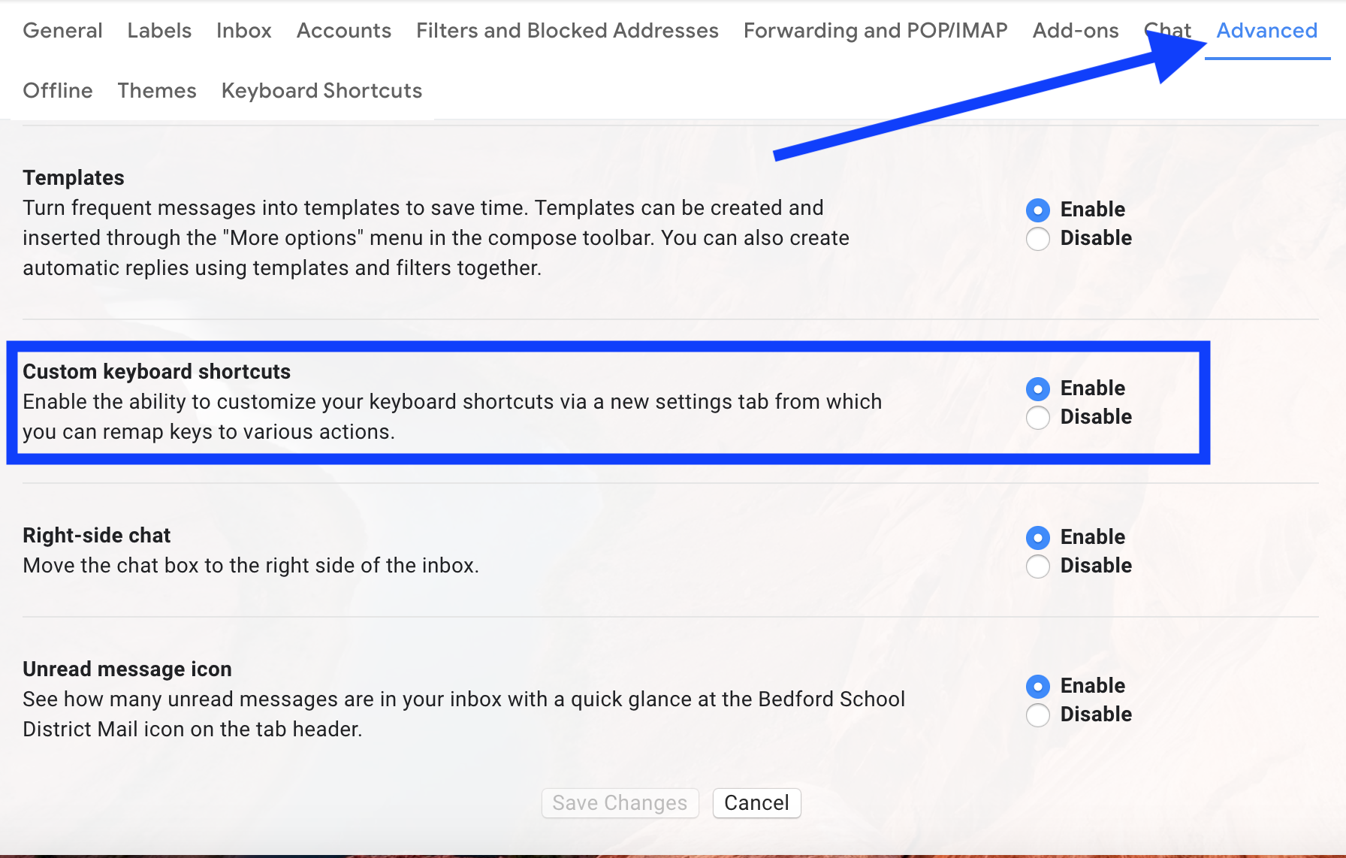Screen dimensions: 1346x858
Task: Go to the Accounts tab
Action: (x=343, y=31)
